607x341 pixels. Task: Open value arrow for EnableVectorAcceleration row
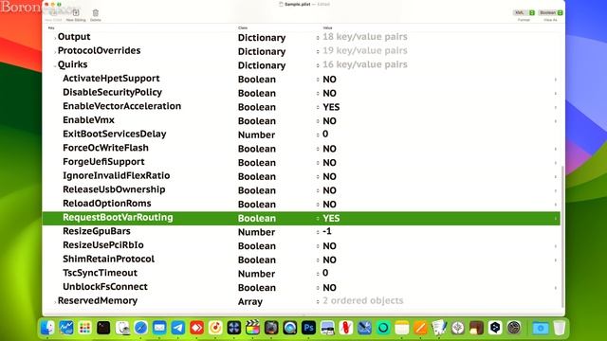[556, 107]
